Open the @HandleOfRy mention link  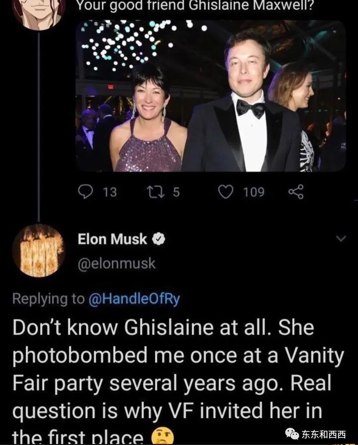[134, 299]
